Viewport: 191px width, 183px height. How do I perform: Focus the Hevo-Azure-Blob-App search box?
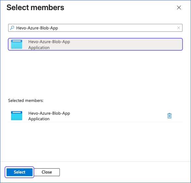click(95, 28)
